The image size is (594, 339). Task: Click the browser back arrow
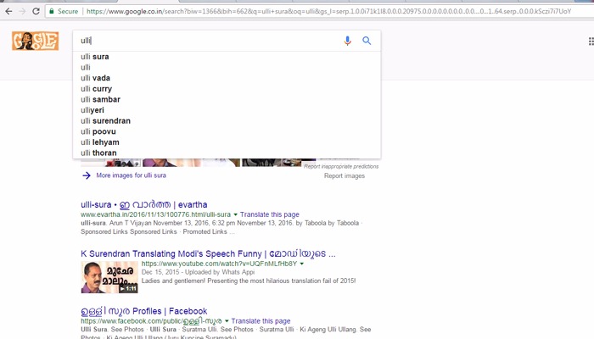coord(8,11)
